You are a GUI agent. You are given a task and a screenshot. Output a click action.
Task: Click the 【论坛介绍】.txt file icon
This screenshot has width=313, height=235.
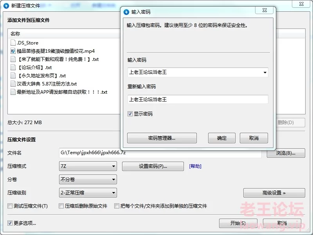(x=13, y=67)
